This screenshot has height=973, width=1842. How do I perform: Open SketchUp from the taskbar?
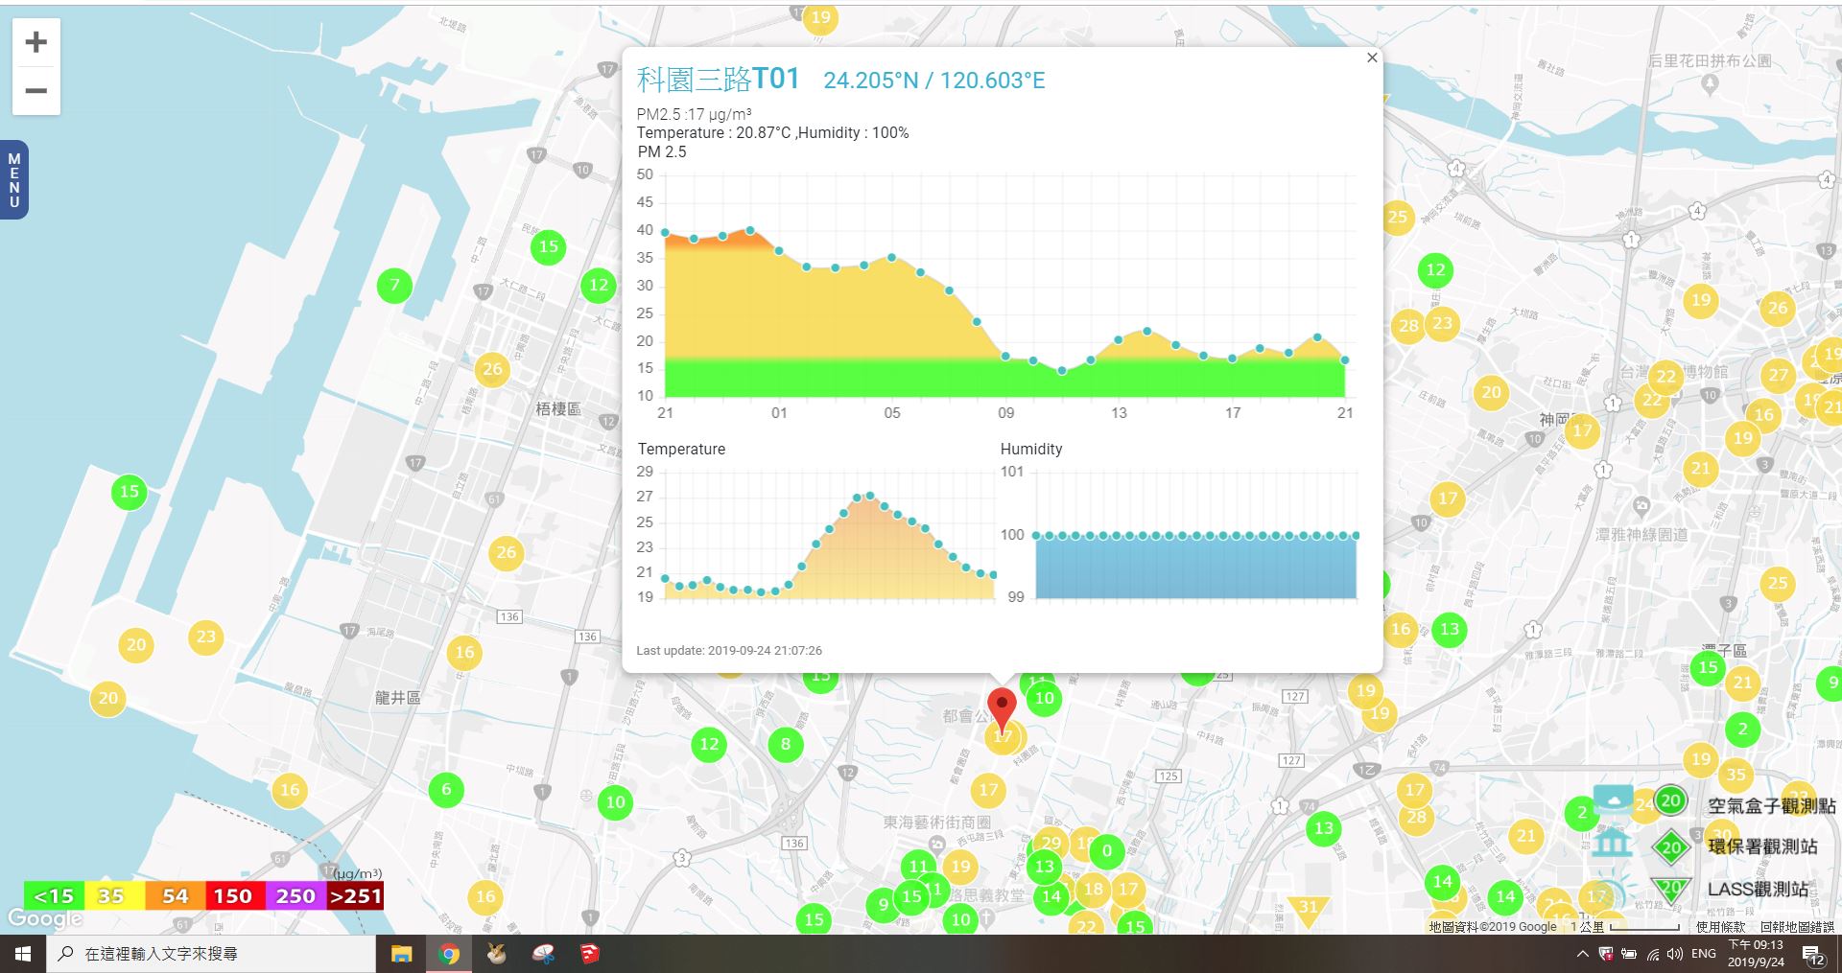(x=590, y=954)
